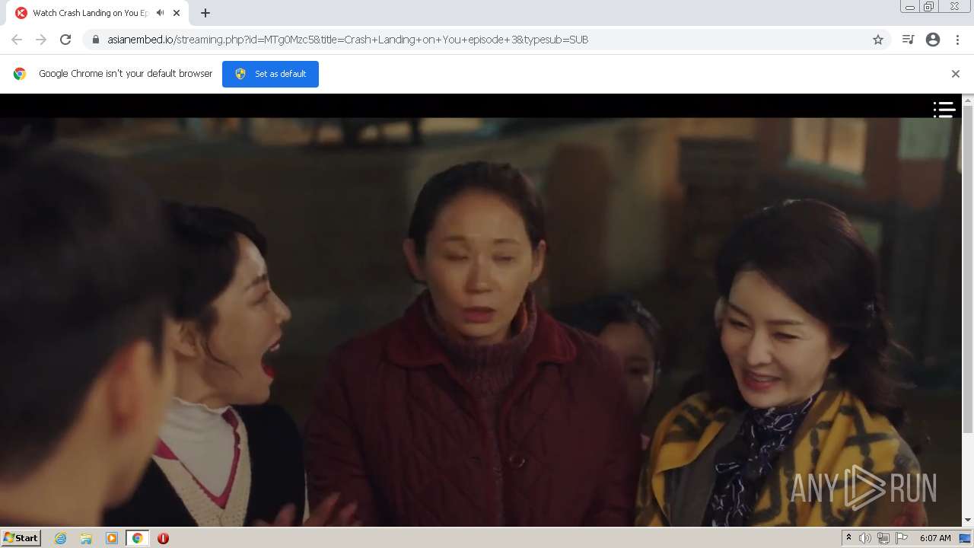
Task: Show hidden system tray icons
Action: tap(848, 538)
